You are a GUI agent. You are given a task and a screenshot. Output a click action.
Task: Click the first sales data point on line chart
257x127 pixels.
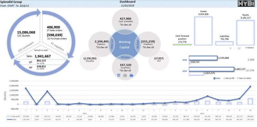(26, 89)
